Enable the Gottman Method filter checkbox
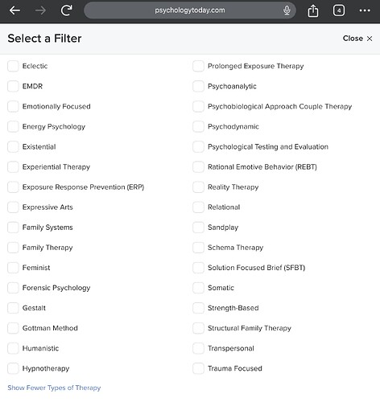The image size is (380, 402). [13, 328]
